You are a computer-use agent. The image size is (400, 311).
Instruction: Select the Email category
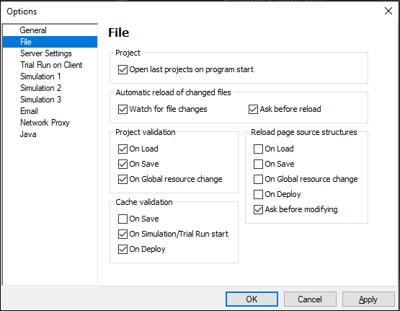coord(29,111)
